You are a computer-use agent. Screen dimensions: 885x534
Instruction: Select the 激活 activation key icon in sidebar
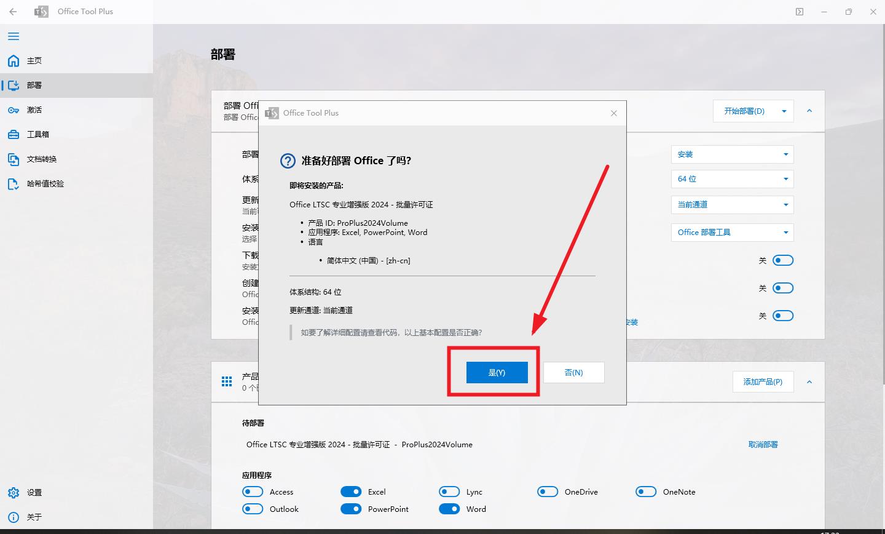[x=14, y=110]
